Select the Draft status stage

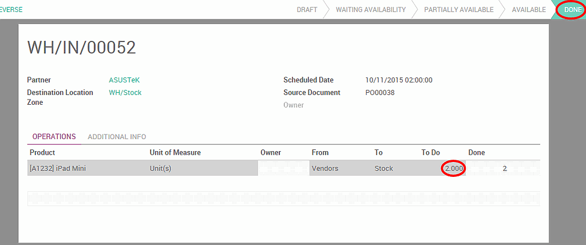[x=307, y=10]
